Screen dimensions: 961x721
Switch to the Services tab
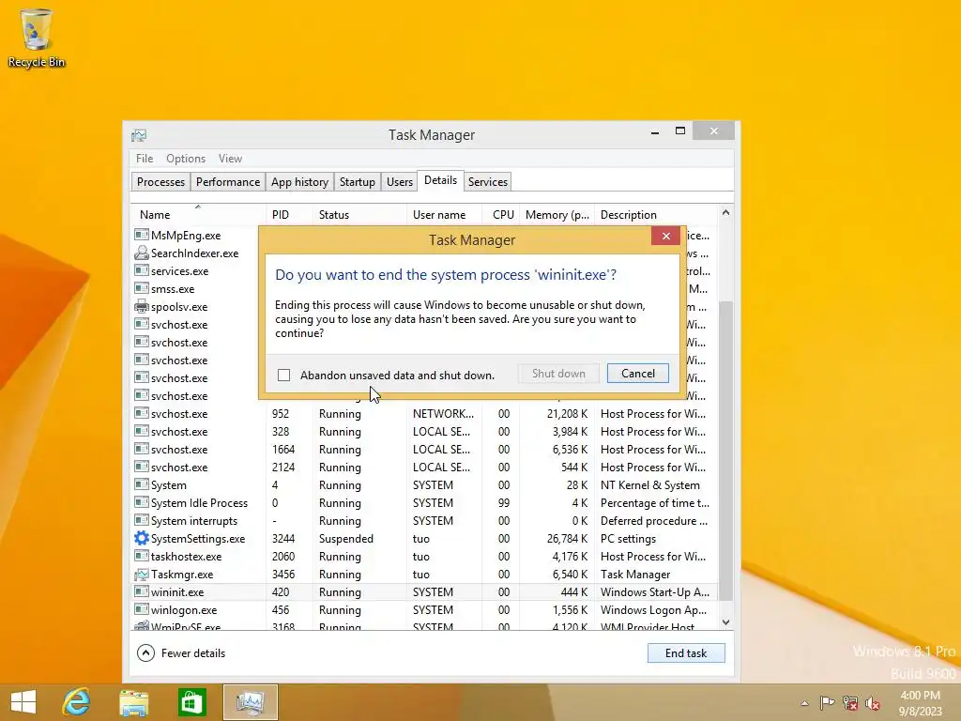click(488, 181)
